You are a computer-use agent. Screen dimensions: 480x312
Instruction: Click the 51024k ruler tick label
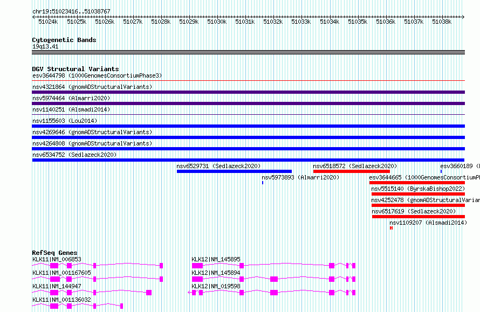point(48,22)
